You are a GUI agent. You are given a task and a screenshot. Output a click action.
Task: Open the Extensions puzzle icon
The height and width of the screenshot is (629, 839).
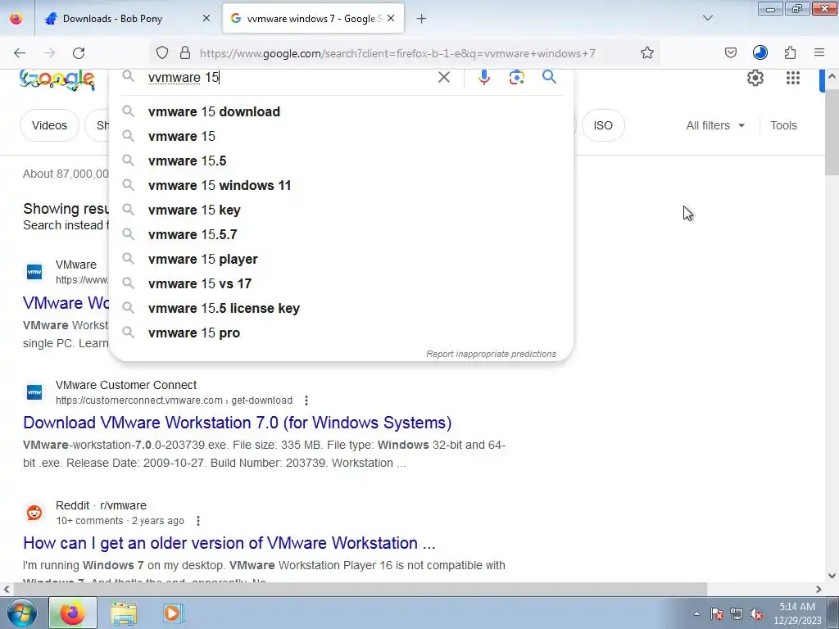790,52
